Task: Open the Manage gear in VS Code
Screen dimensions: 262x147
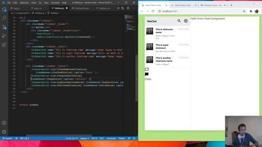Action: click(x=4, y=131)
